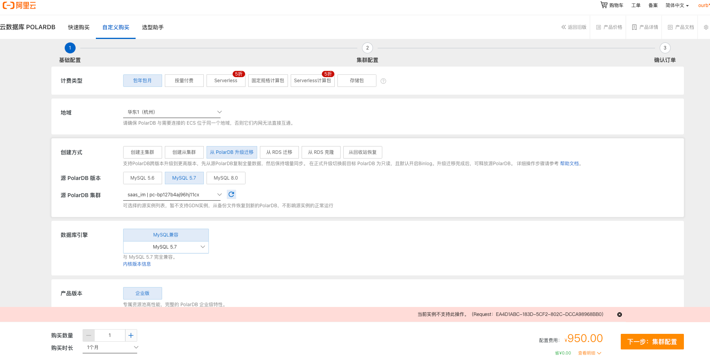Click the 云数据库 POLARDB title

(x=28, y=27)
